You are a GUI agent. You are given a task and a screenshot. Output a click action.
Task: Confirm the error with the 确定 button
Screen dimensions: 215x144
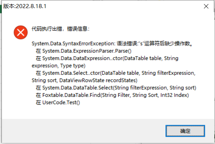pos(185,131)
